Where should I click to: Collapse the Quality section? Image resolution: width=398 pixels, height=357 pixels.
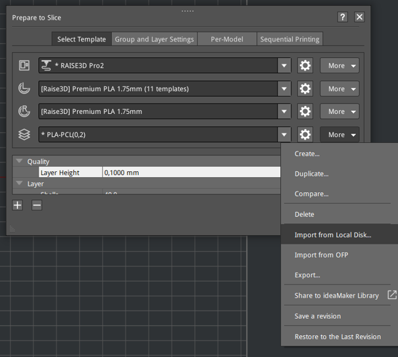click(19, 161)
